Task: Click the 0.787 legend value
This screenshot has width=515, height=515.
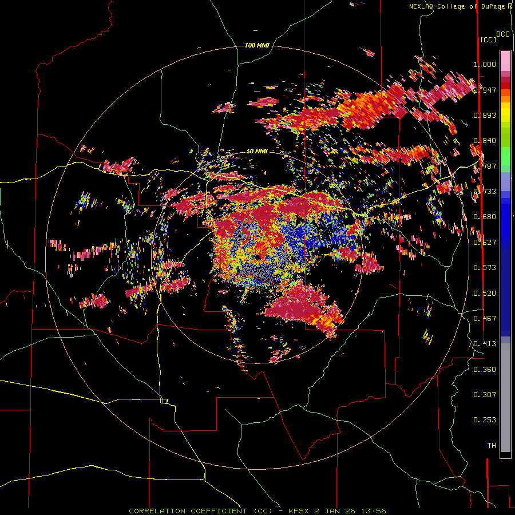Action: coord(485,166)
